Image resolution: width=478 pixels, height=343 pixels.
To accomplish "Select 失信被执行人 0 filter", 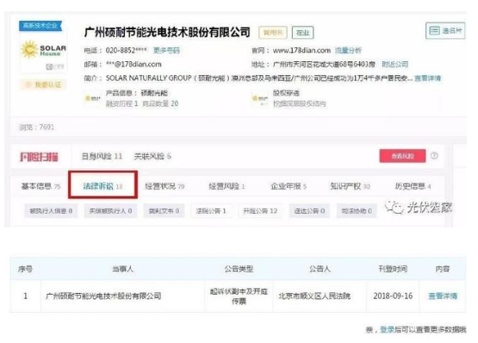I will pyautogui.click(x=110, y=211).
